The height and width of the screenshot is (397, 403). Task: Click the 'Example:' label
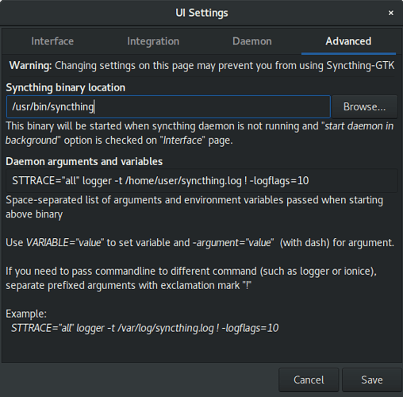click(x=26, y=314)
